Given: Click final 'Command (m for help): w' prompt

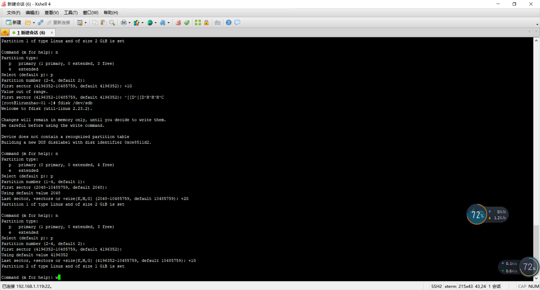Looking at the screenshot, I should [x=30, y=278].
